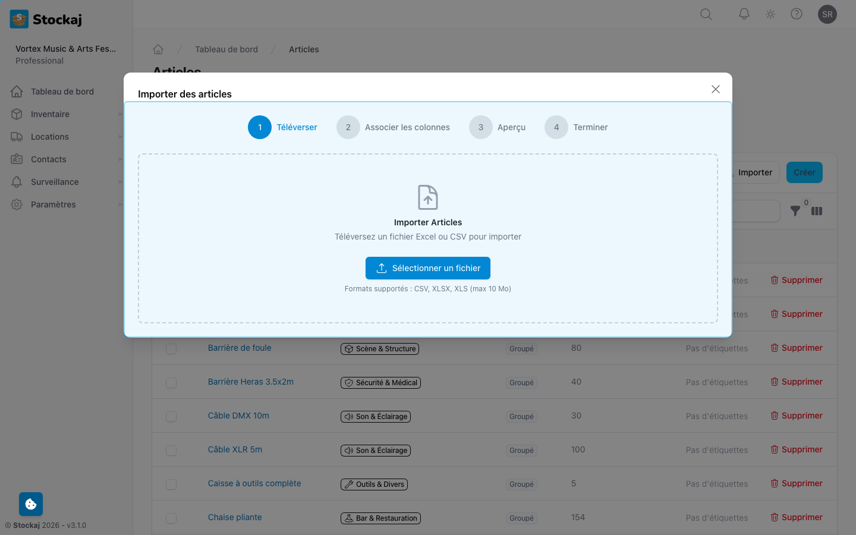
Task: Tick the Caisse à outils complète checkbox
Action: tap(171, 484)
